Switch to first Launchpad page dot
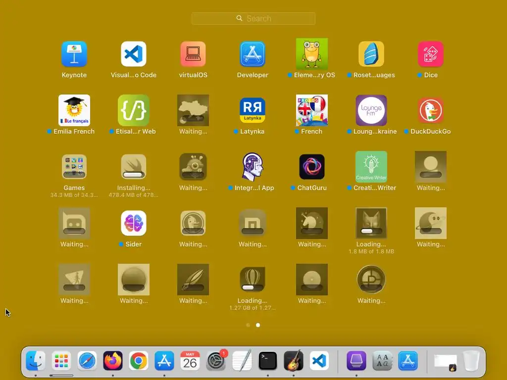This screenshot has width=507, height=380. click(x=248, y=325)
